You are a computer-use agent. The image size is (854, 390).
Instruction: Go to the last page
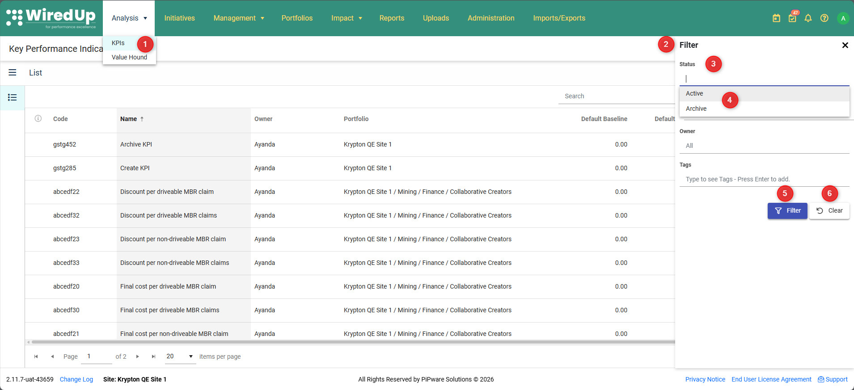click(153, 356)
